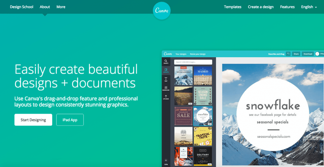Open the Layouts panel icon

click(166, 71)
